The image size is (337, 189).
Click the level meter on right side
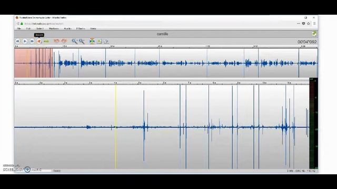click(313, 123)
